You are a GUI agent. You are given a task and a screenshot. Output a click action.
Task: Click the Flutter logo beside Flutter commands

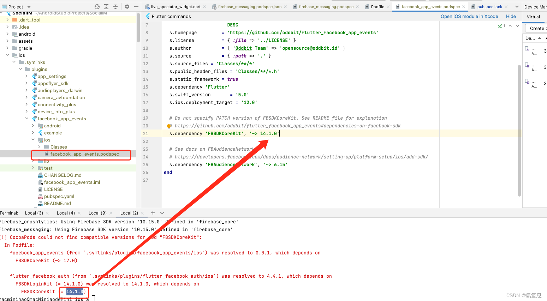pyautogui.click(x=148, y=16)
